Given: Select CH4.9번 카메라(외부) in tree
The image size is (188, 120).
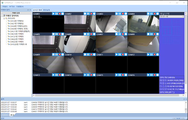Looking at the screenshot, I should 19,29.
